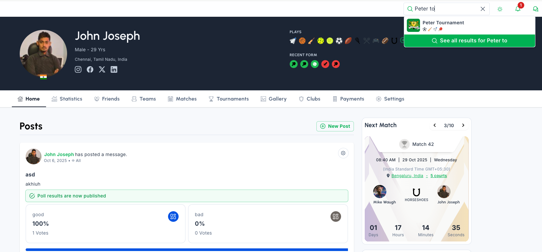Screen dimensions: 542x252
Task: Go to the previous match using left chevron
Action: (435, 125)
